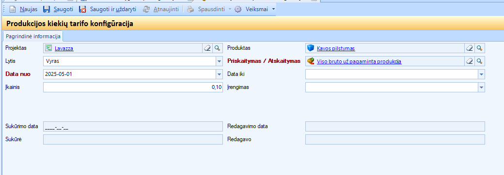
Task: Clear Priskaitymas / Atskaitymas with eraser icon
Action: pos(470,61)
